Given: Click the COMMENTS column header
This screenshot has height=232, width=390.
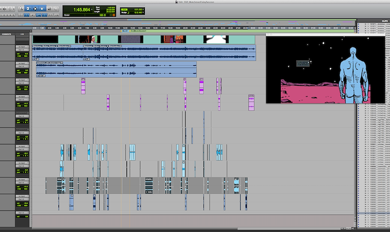Looking at the screenshot, I should 7,34.
